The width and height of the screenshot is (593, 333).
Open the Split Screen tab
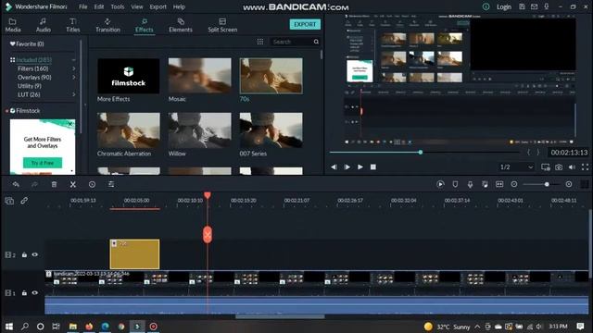222,25
